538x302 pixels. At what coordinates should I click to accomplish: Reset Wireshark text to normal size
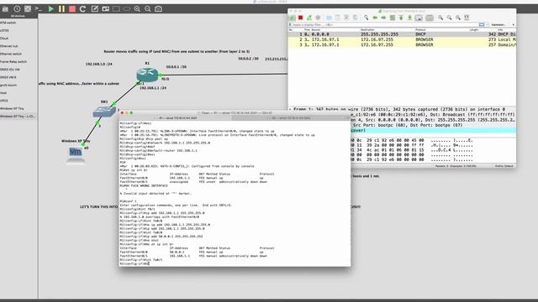(458, 18)
